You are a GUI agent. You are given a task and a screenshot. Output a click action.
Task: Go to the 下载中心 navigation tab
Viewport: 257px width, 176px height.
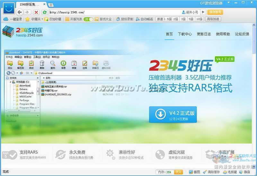pyautogui.click(x=185, y=34)
